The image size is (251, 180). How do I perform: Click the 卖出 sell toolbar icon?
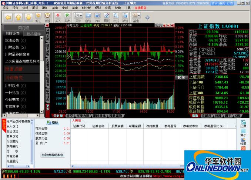pos(67,17)
